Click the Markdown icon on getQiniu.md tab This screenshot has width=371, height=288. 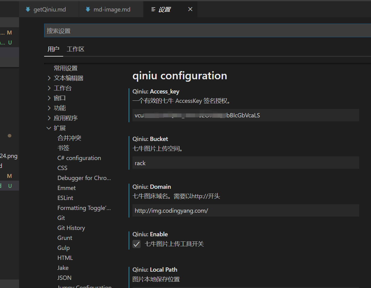pos(28,9)
